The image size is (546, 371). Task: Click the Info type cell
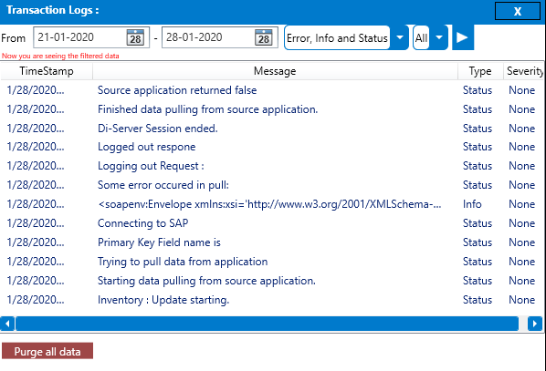point(472,204)
